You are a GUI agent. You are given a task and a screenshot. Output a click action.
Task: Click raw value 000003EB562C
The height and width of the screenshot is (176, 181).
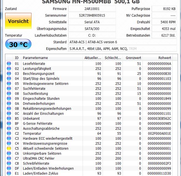(x=159, y=119)
